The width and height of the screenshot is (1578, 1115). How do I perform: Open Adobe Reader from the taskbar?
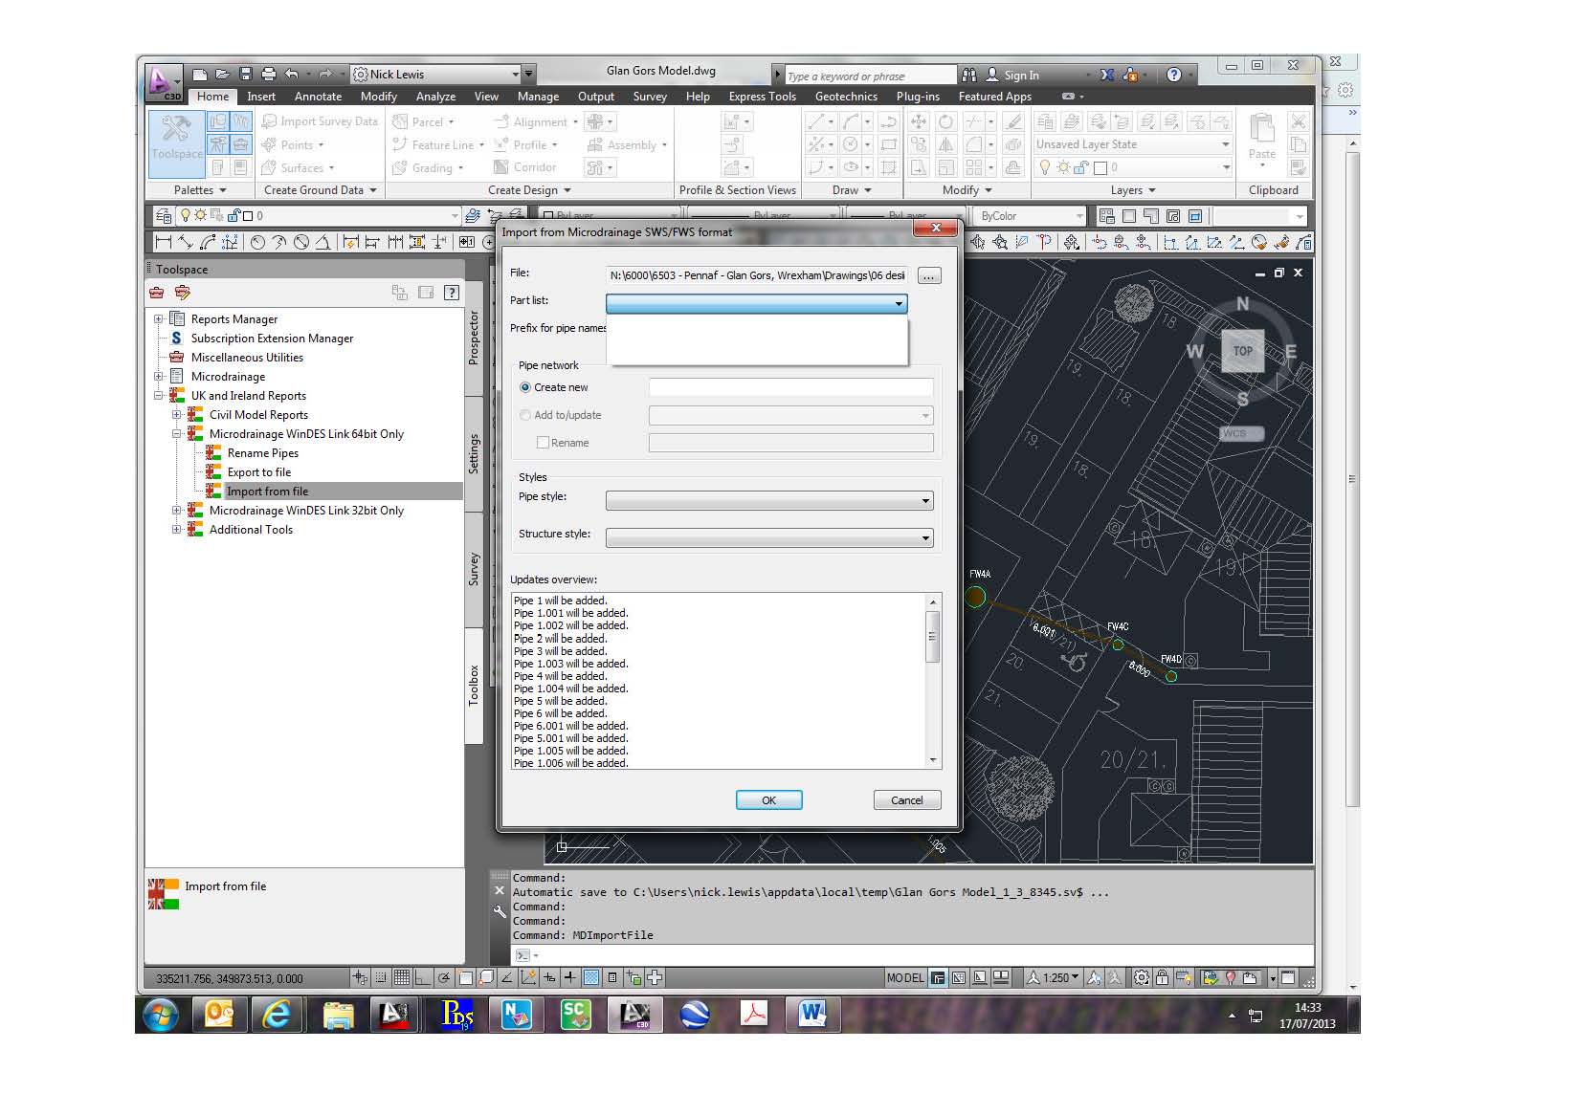(753, 1015)
